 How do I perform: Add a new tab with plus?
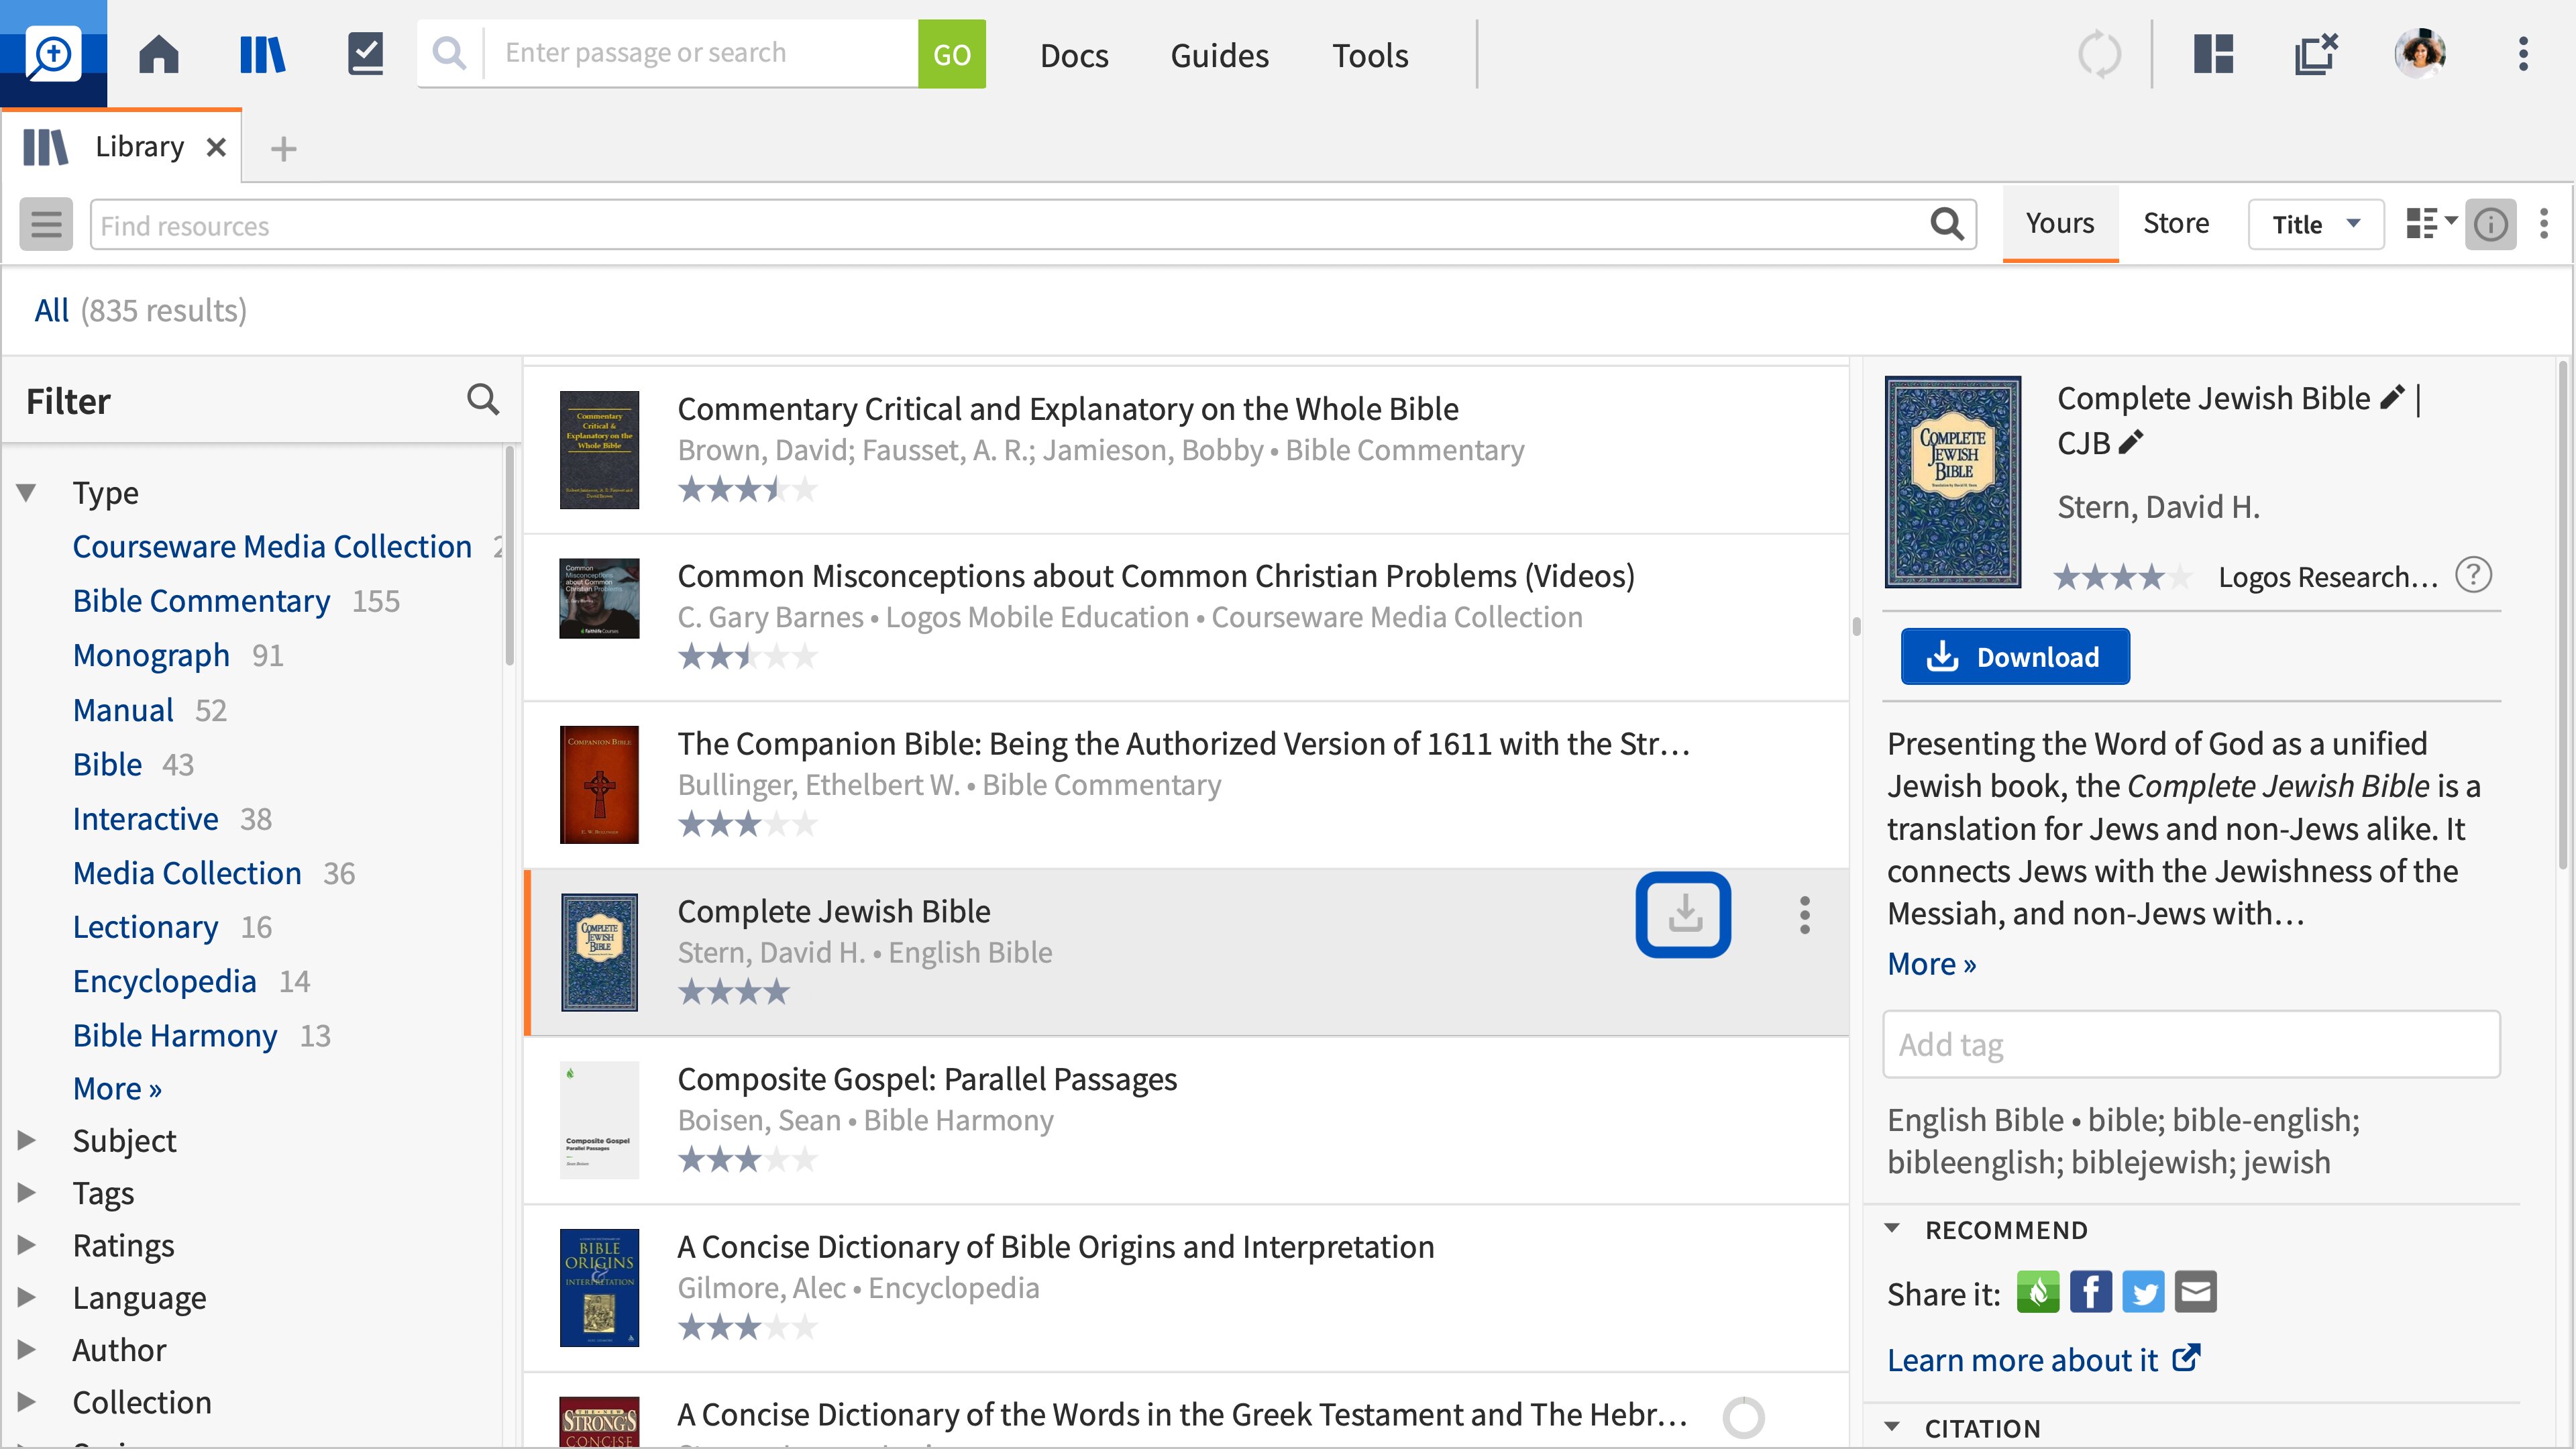click(x=284, y=149)
